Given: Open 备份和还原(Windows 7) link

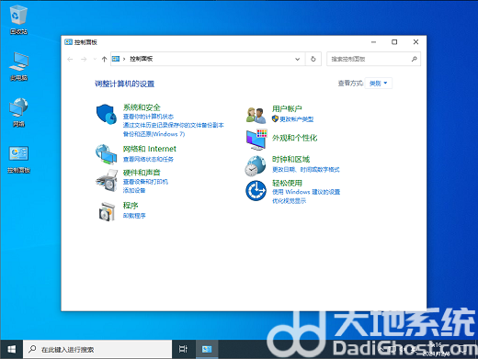Looking at the screenshot, I should [x=154, y=134].
